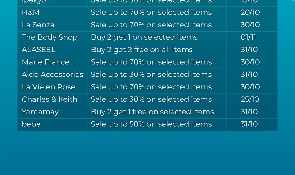Click The Body Shop table entry

50,37
